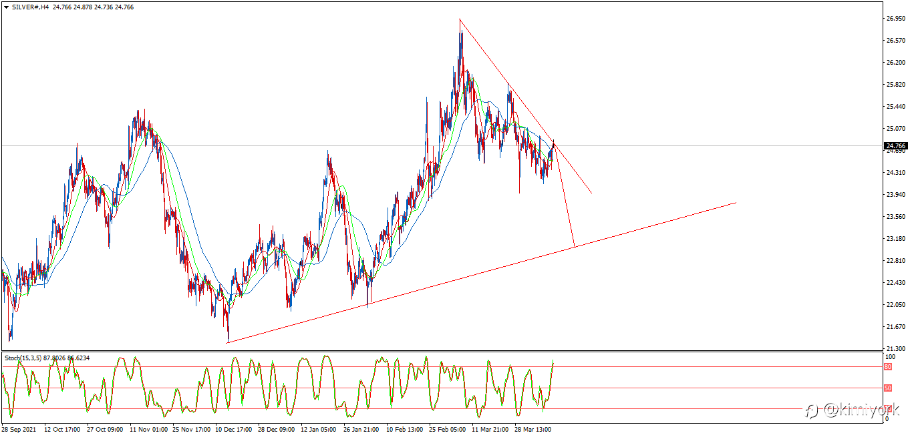Click price scale label 23.180
Image resolution: width=910 pixels, height=437 pixels.
click(895, 239)
